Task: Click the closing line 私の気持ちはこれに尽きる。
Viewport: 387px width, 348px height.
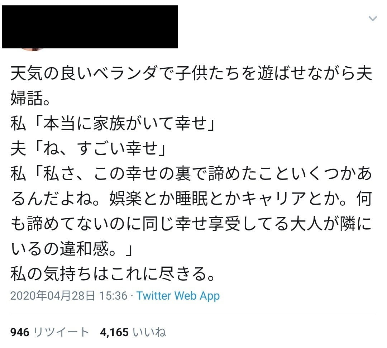Action: coord(113,275)
